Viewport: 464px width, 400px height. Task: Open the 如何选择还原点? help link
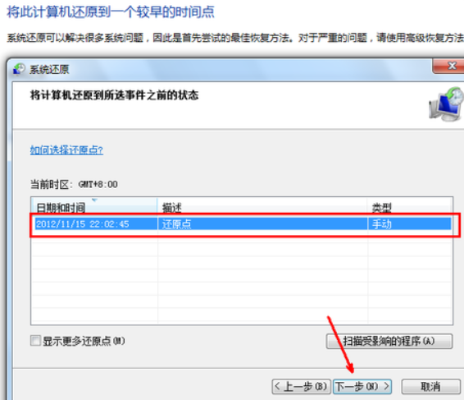click(66, 150)
